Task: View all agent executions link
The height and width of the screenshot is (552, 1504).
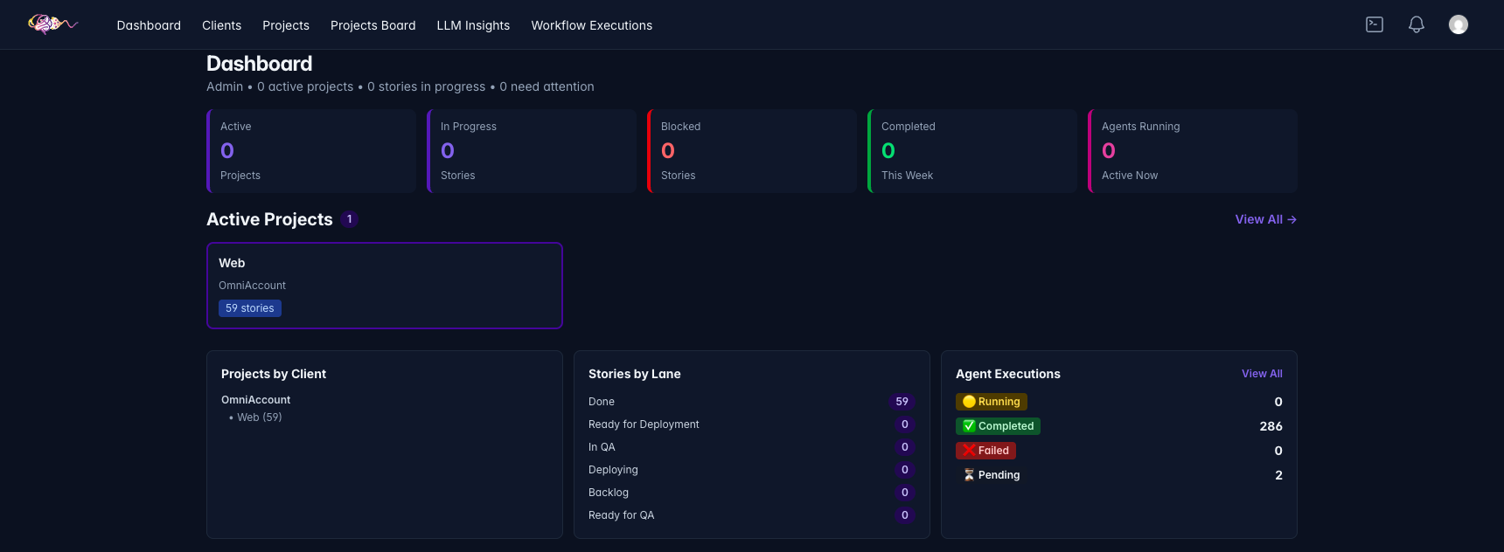Action: tap(1262, 374)
